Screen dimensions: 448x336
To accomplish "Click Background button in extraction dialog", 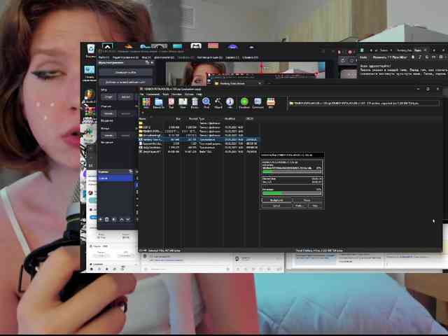I will (x=276, y=200).
